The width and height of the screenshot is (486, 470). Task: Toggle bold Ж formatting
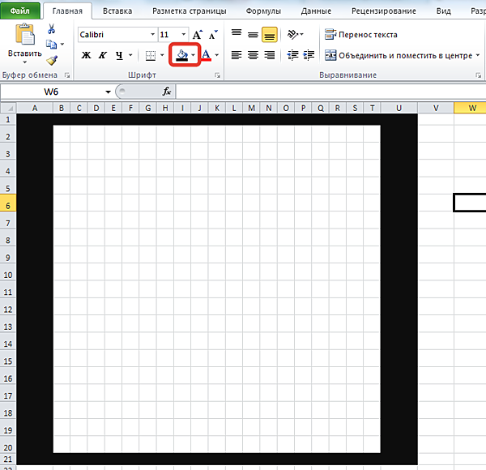86,55
